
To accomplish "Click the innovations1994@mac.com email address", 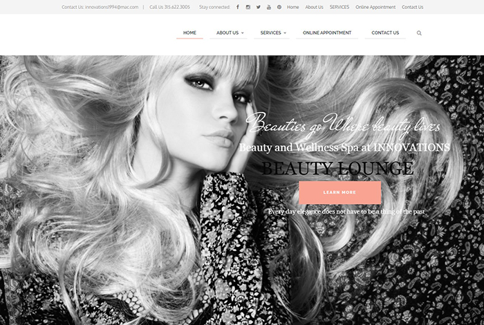I will pos(111,7).
